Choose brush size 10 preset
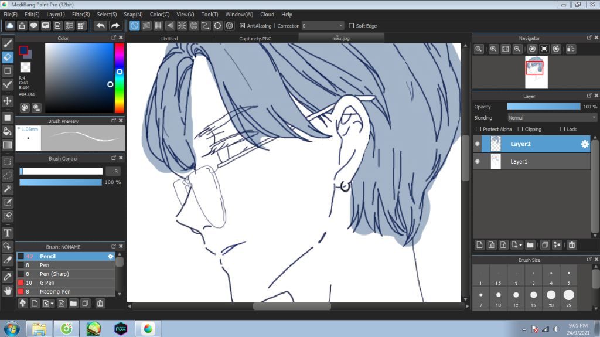The height and width of the screenshot is (337, 600). [x=498, y=298]
